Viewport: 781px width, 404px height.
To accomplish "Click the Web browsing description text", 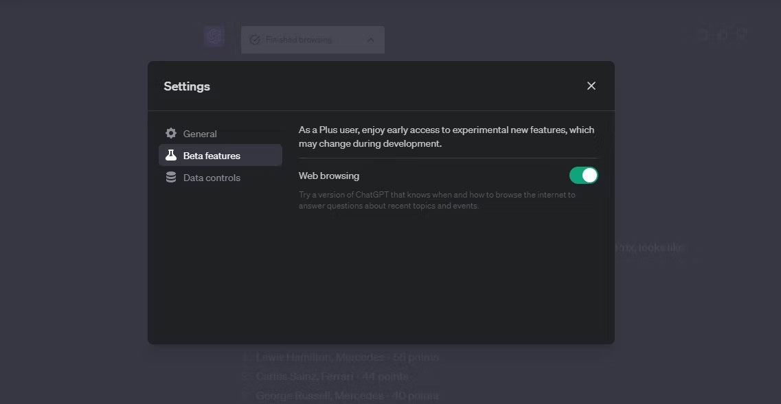I will 437,200.
